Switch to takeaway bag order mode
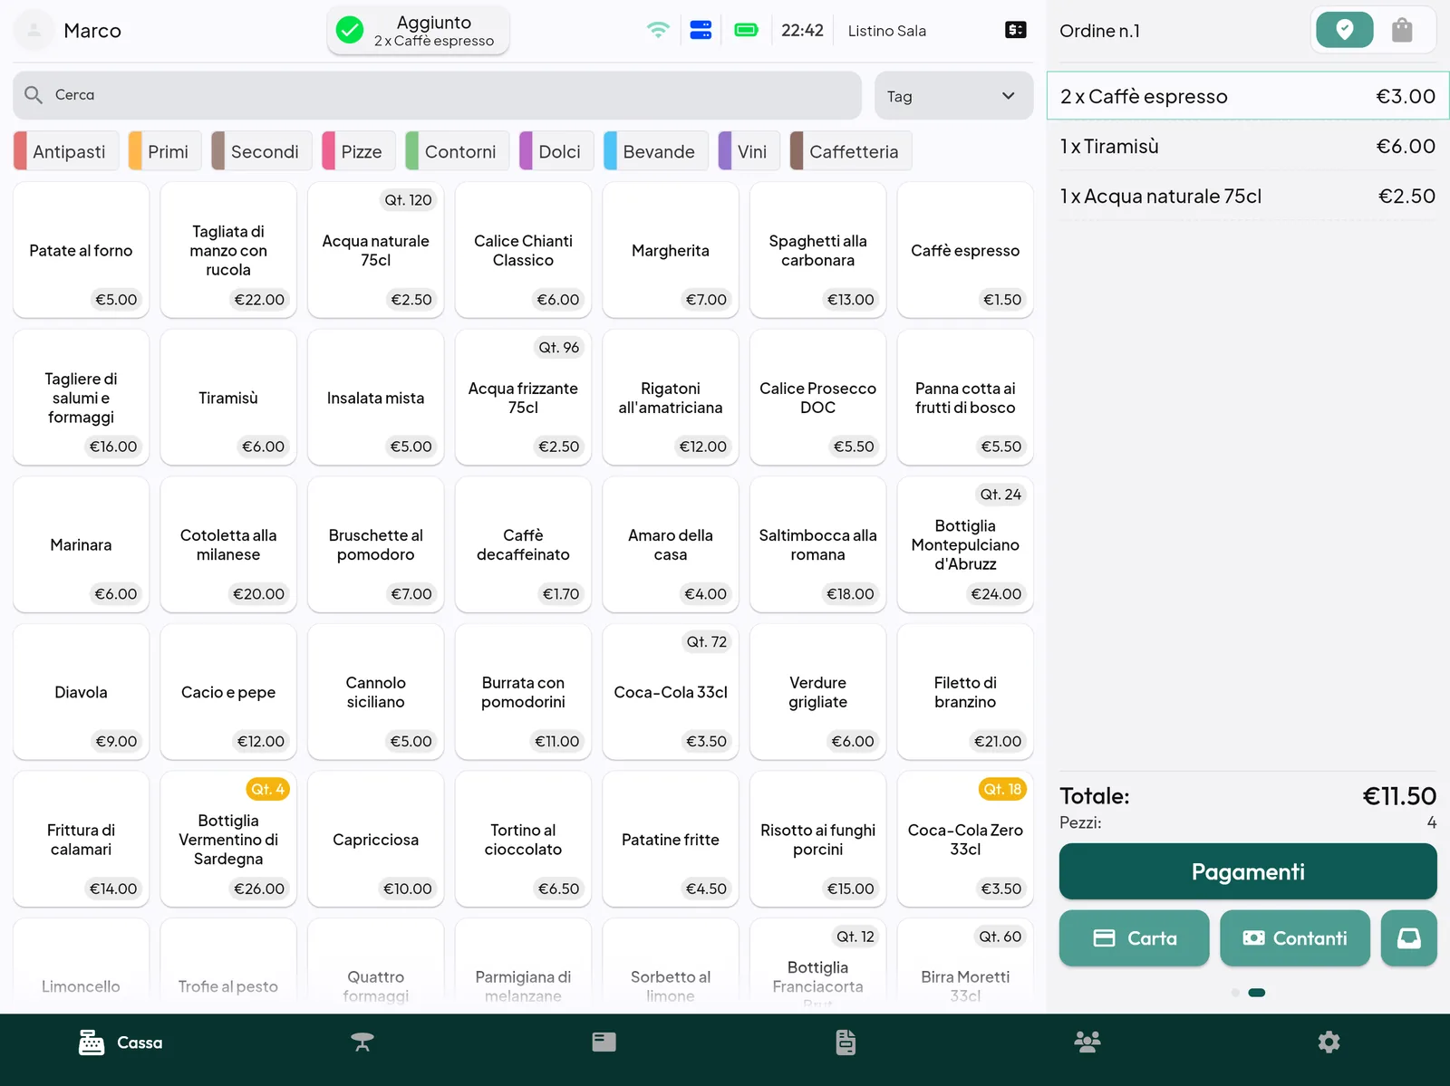The width and height of the screenshot is (1450, 1086). coord(1402,30)
